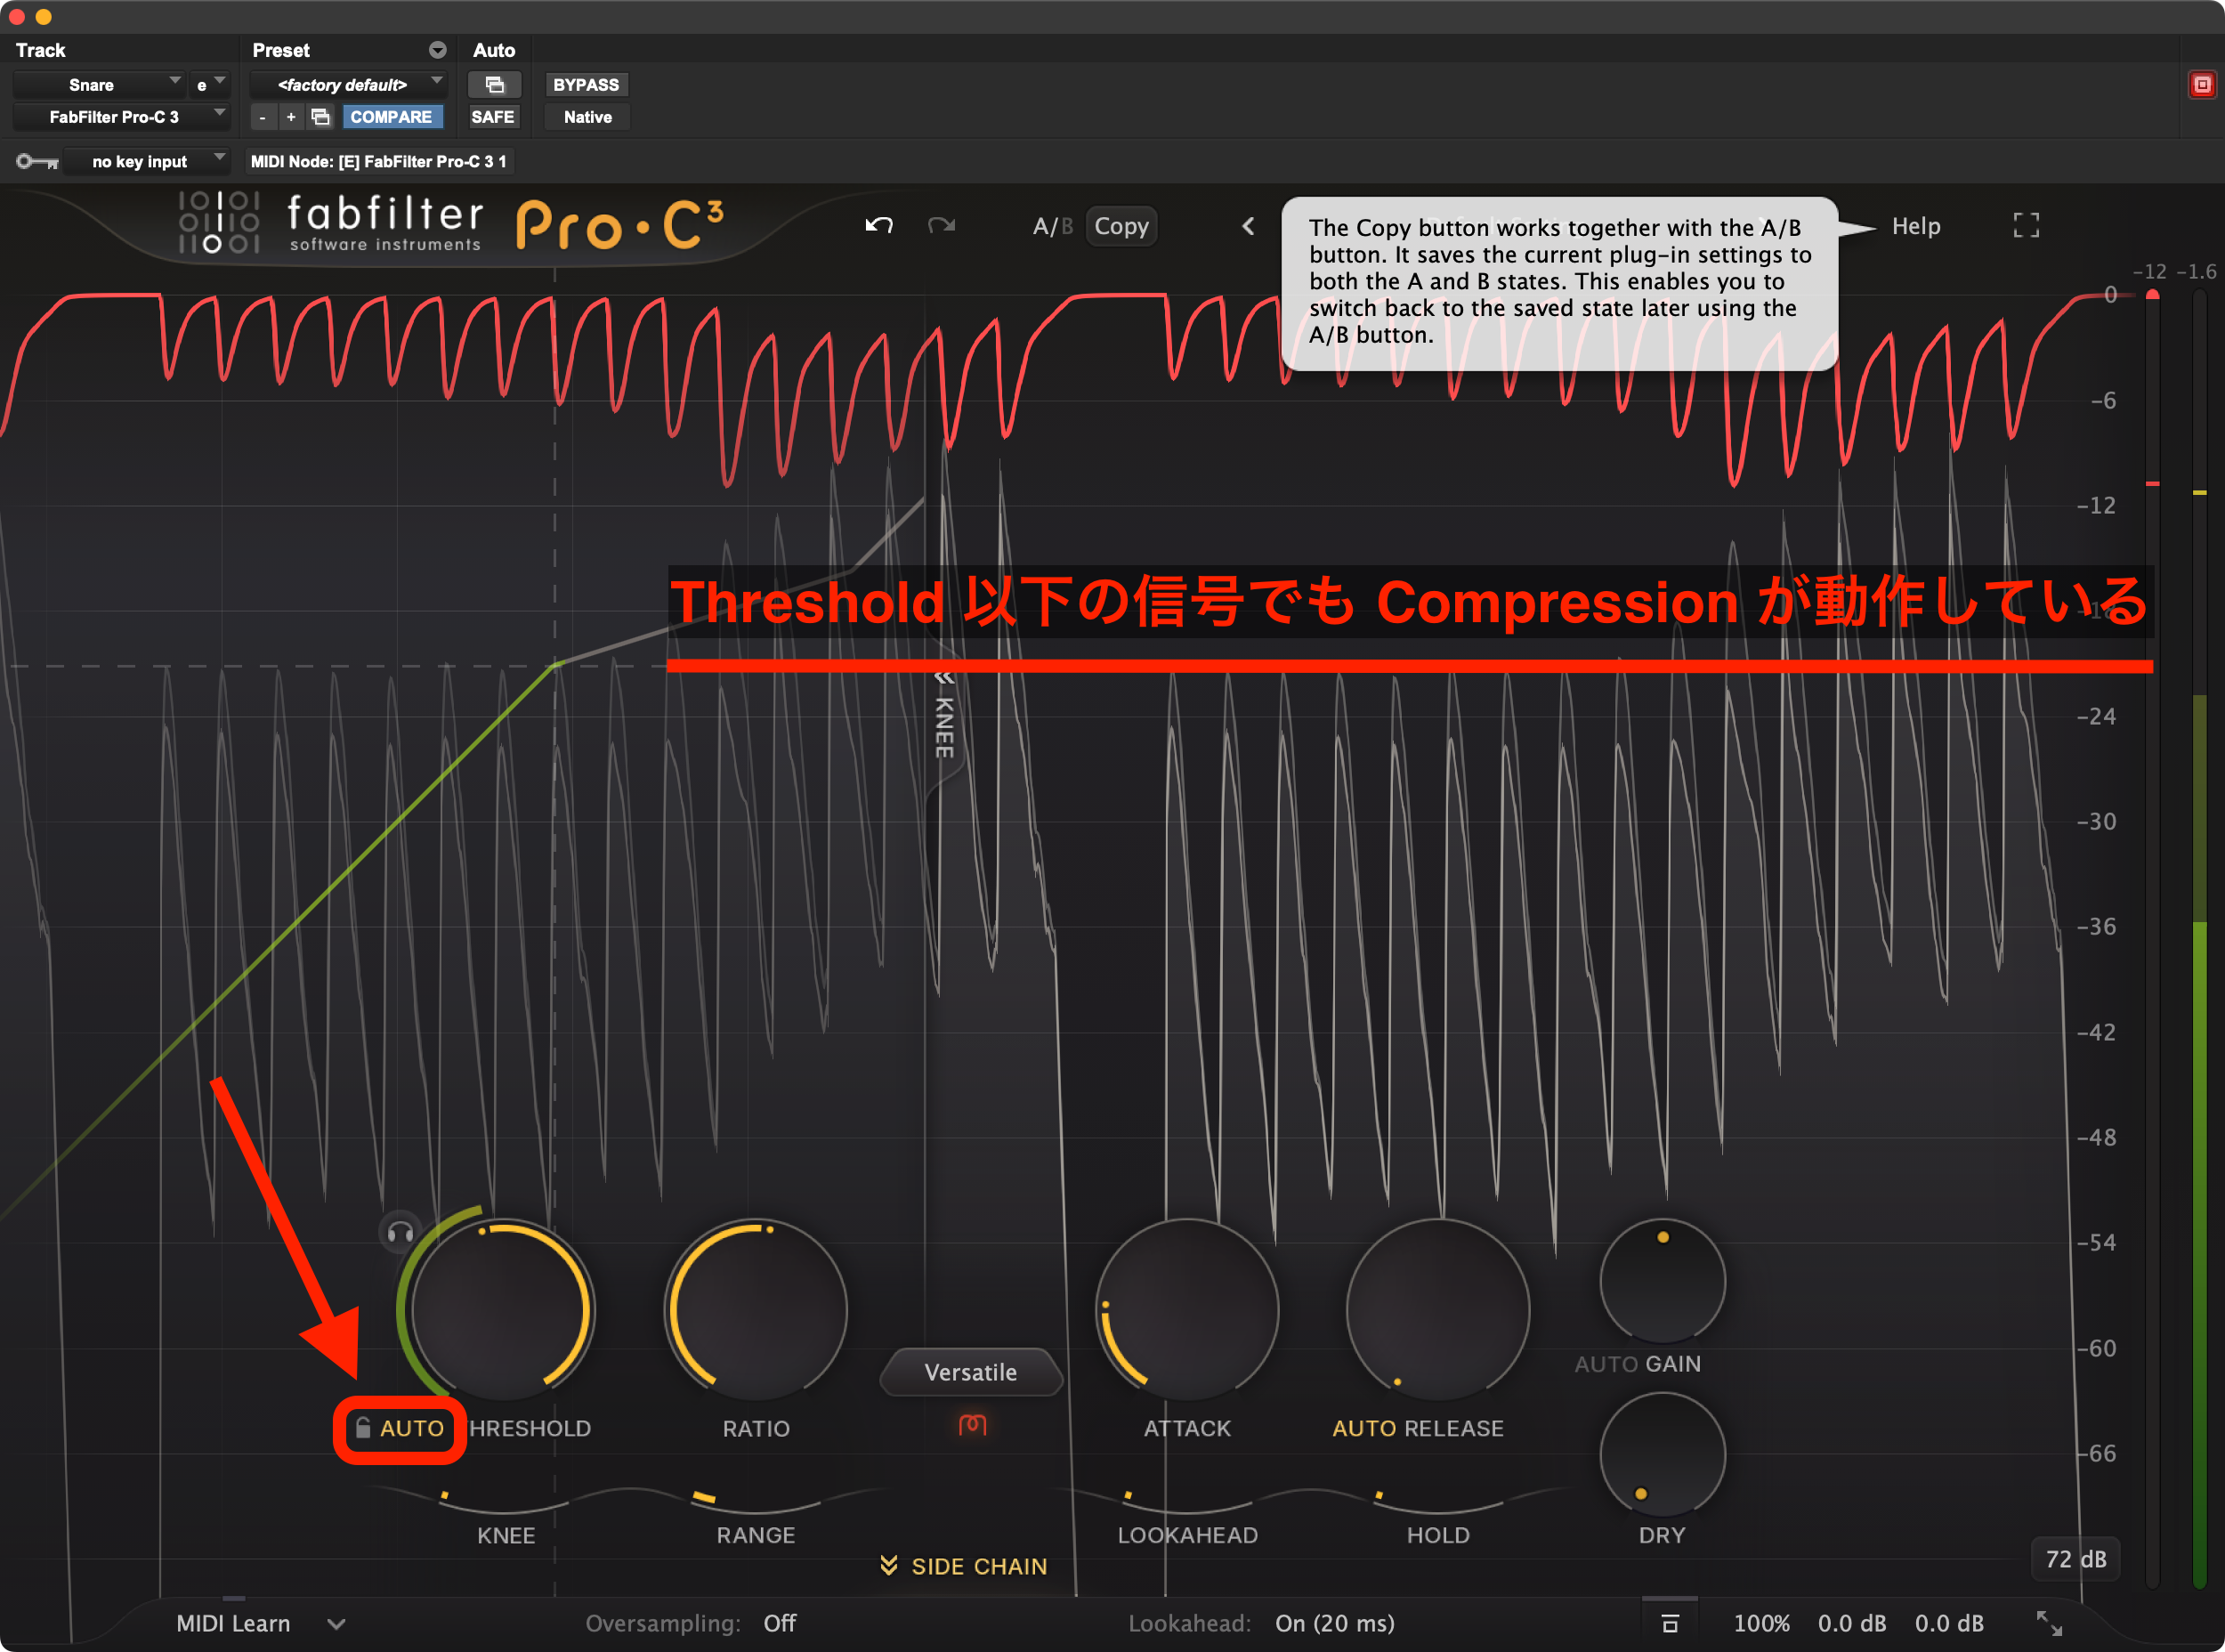2225x1652 pixels.
Task: Toggle the BYPASS button
Action: coord(586,85)
